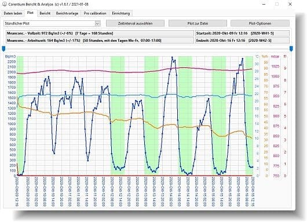Screen dimensions: 307x222
Task: Click the mbar axis label
Action: coord(275,57)
